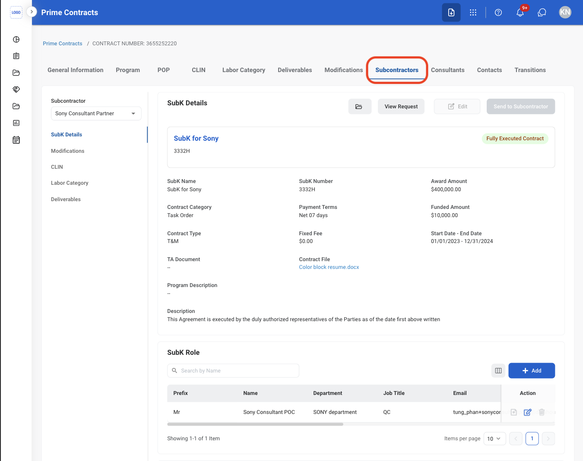Switch to the Contacts tab
The height and width of the screenshot is (461, 583).
490,70
